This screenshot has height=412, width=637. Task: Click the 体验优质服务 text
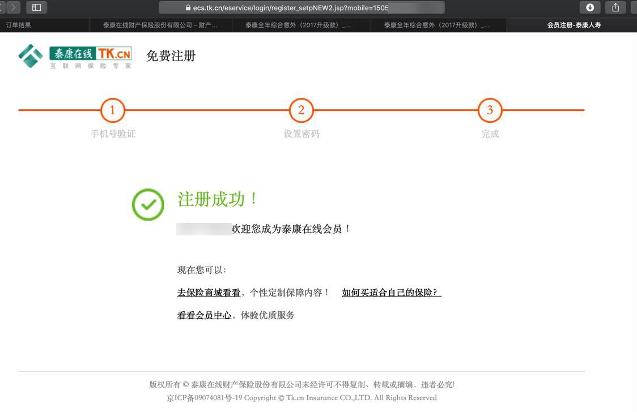267,315
